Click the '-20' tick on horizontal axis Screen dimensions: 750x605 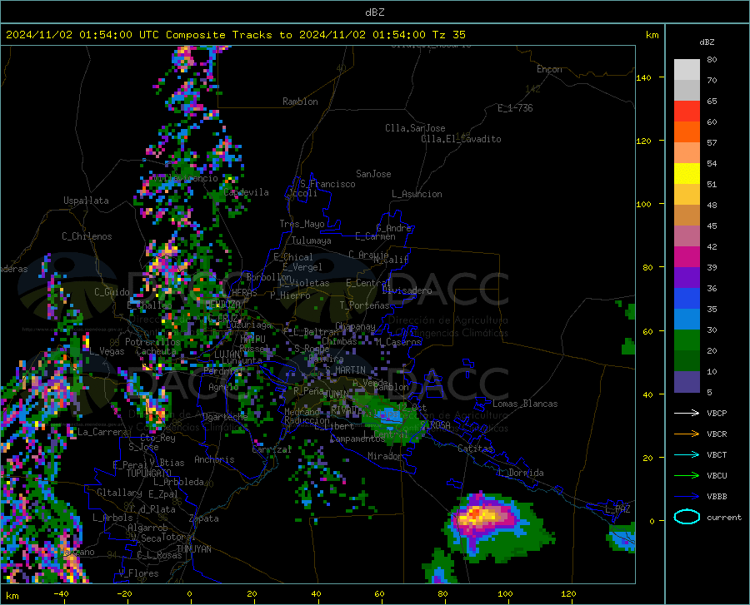coord(124,594)
